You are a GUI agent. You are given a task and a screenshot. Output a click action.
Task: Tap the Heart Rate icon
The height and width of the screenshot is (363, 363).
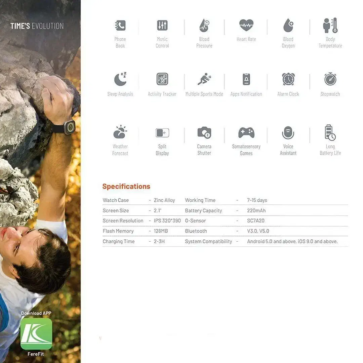246,25
